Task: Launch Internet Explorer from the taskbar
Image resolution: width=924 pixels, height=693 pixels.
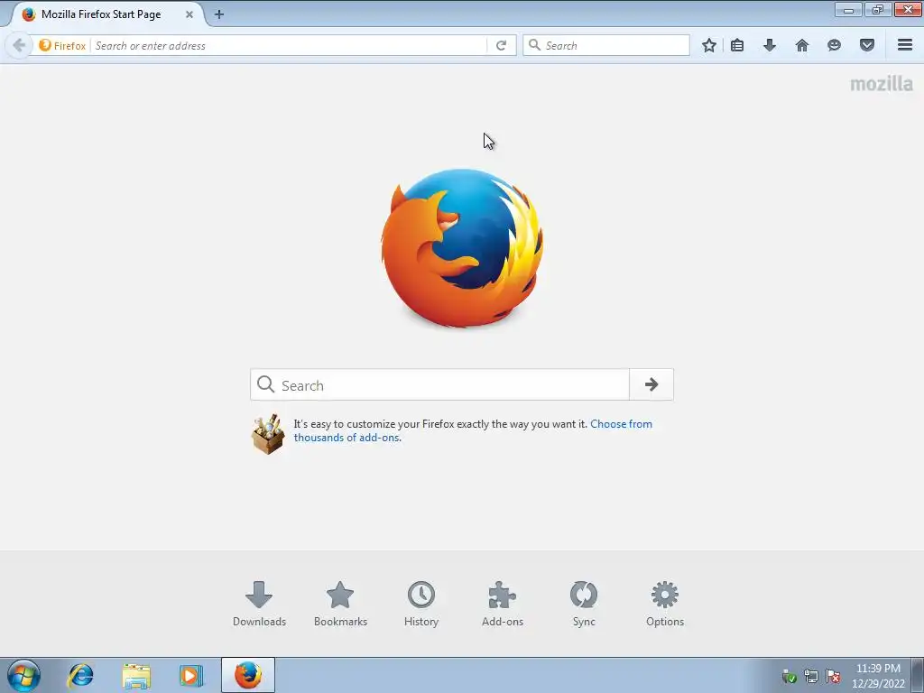Action: point(80,675)
